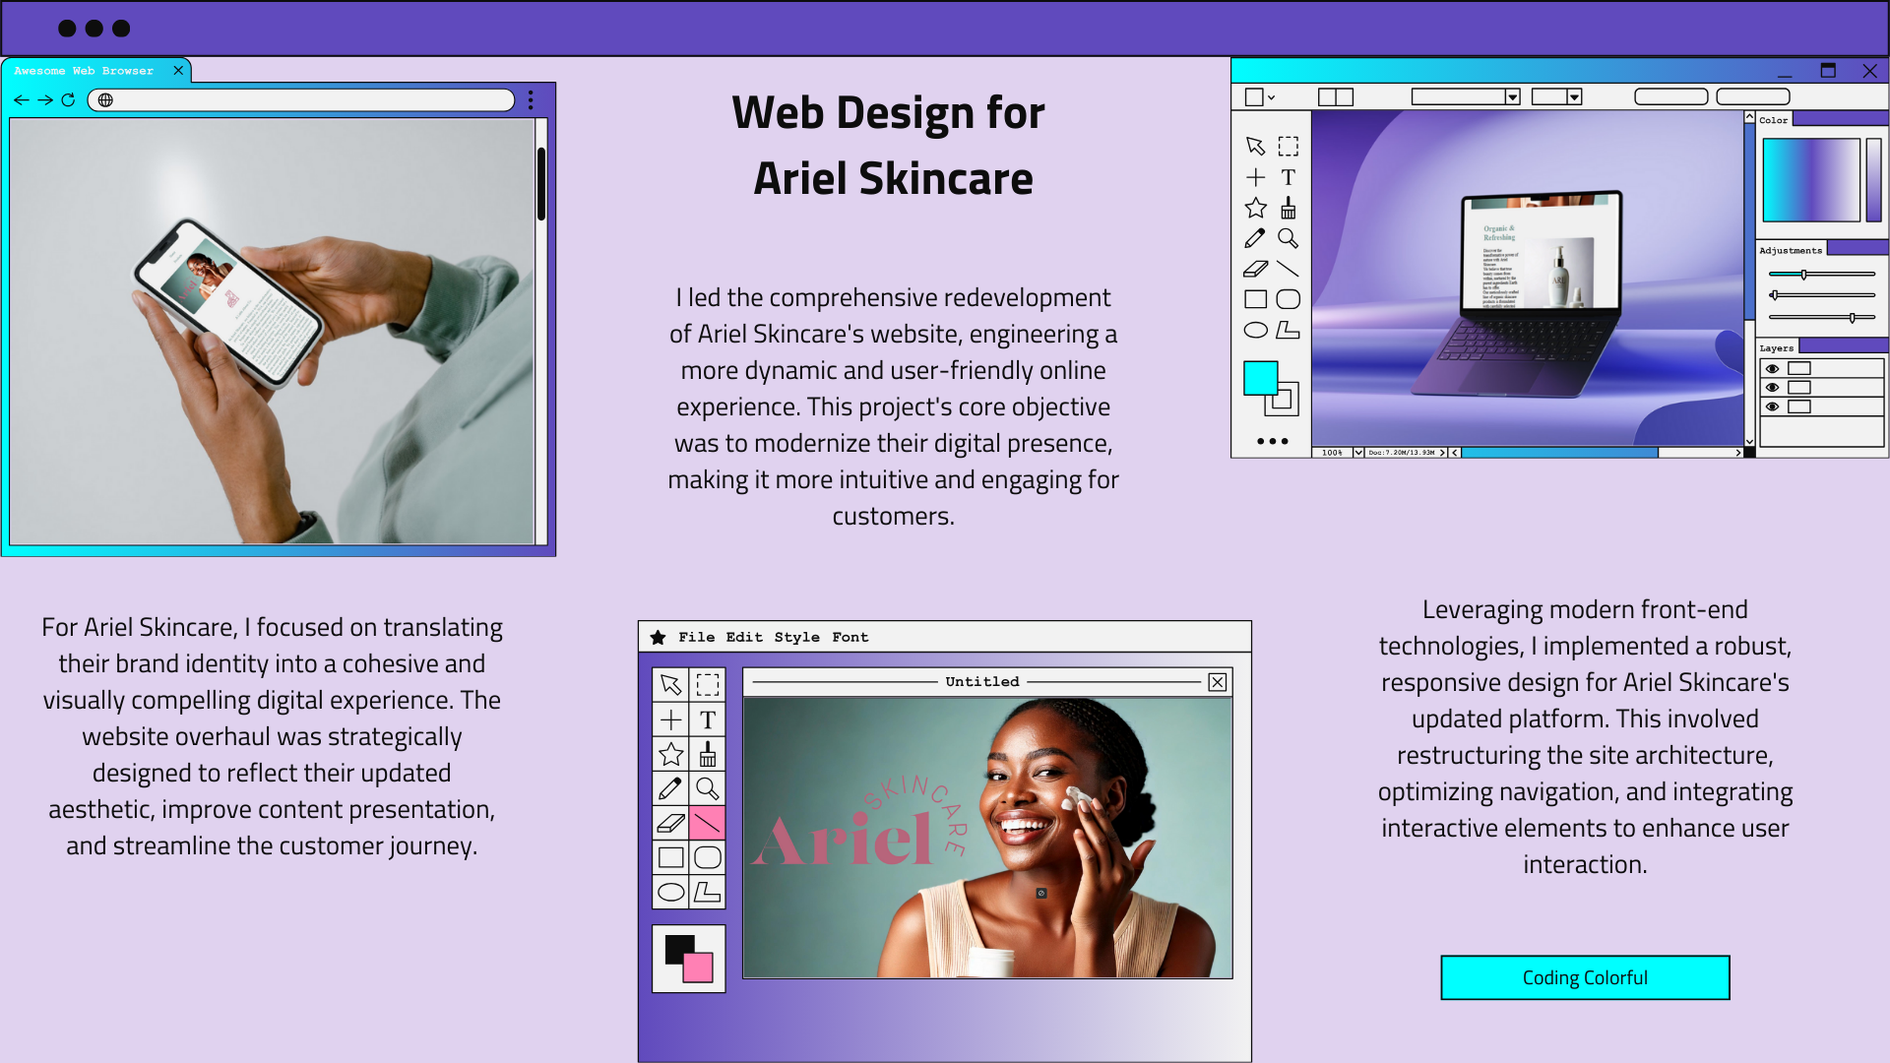Activate the magnifier tool in Untitled editor palette
This screenshot has height=1063, width=1890.
pyautogui.click(x=708, y=788)
